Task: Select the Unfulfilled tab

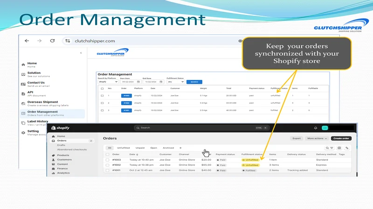Action: [x=124, y=148]
